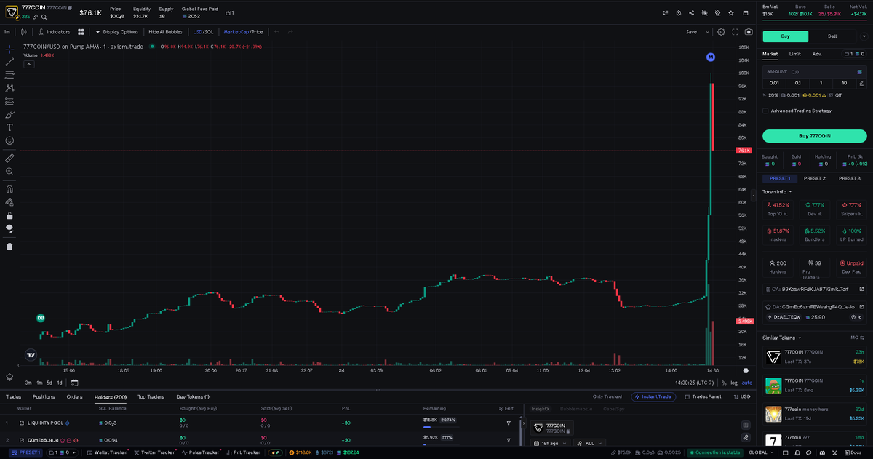Toggle Hide All Bubbles
Image resolution: width=873 pixels, height=459 pixels.
pyautogui.click(x=165, y=32)
